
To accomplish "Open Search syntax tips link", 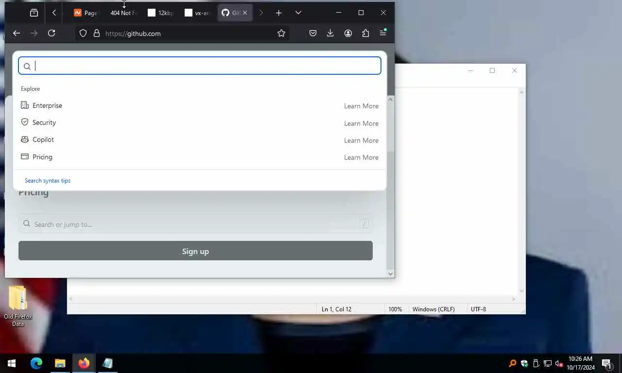I will (48, 181).
